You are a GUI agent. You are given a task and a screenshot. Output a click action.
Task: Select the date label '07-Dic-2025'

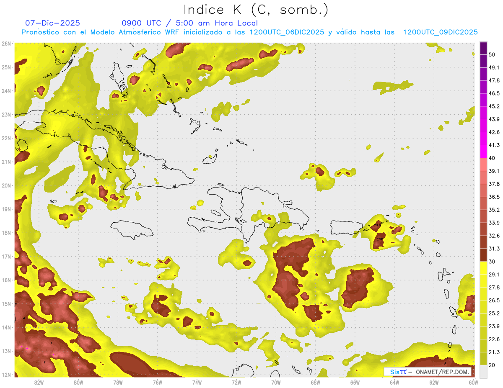point(52,23)
